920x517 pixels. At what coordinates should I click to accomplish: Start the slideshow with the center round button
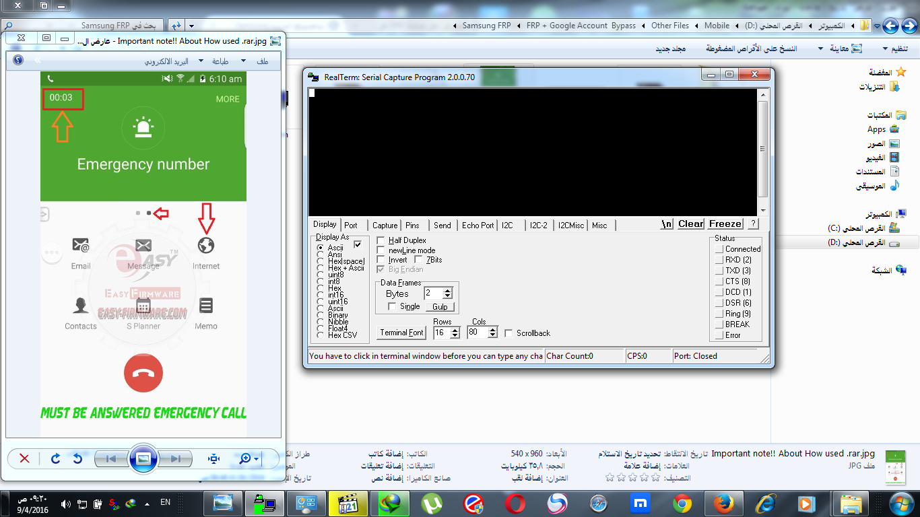[143, 458]
